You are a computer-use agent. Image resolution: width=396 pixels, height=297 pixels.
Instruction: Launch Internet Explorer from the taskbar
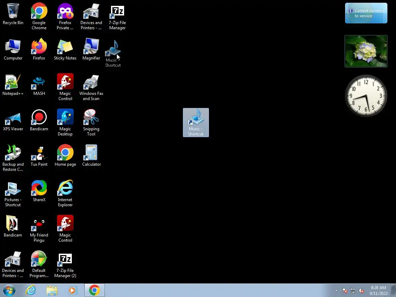point(31,290)
